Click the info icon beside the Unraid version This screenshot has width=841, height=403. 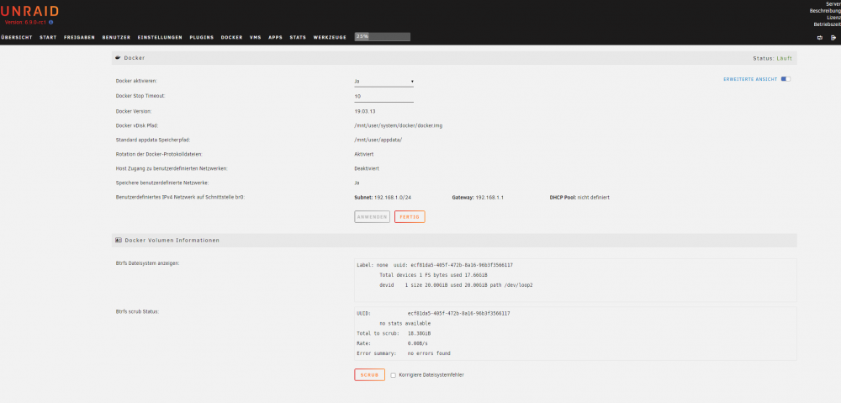click(x=51, y=23)
